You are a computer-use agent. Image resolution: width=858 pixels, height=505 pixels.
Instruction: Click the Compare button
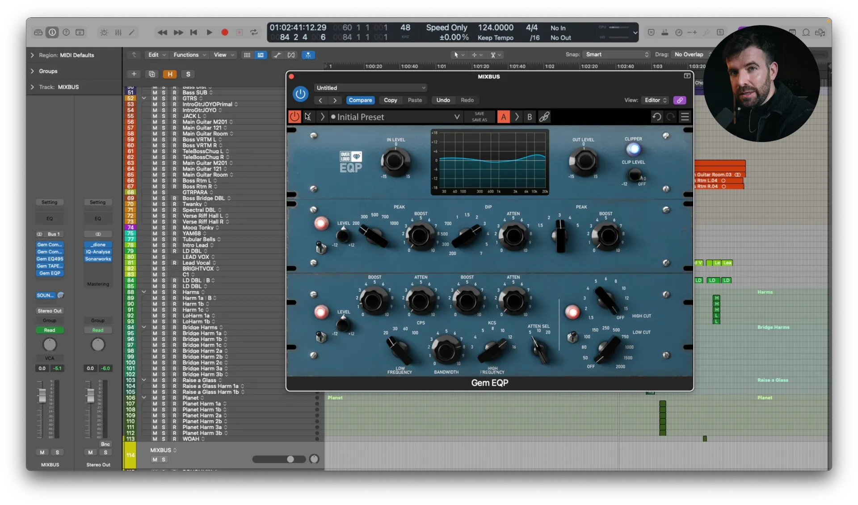tap(360, 100)
